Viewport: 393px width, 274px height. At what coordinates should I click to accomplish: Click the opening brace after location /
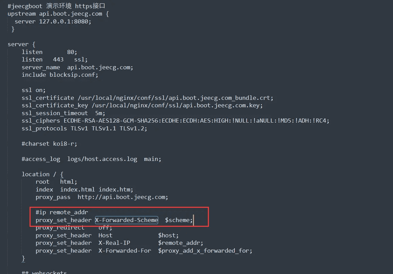click(62, 174)
